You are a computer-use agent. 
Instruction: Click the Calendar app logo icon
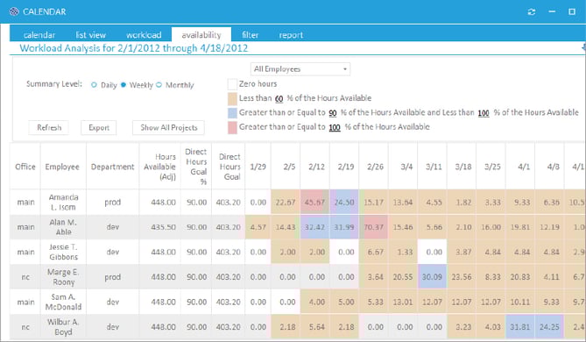pos(14,11)
